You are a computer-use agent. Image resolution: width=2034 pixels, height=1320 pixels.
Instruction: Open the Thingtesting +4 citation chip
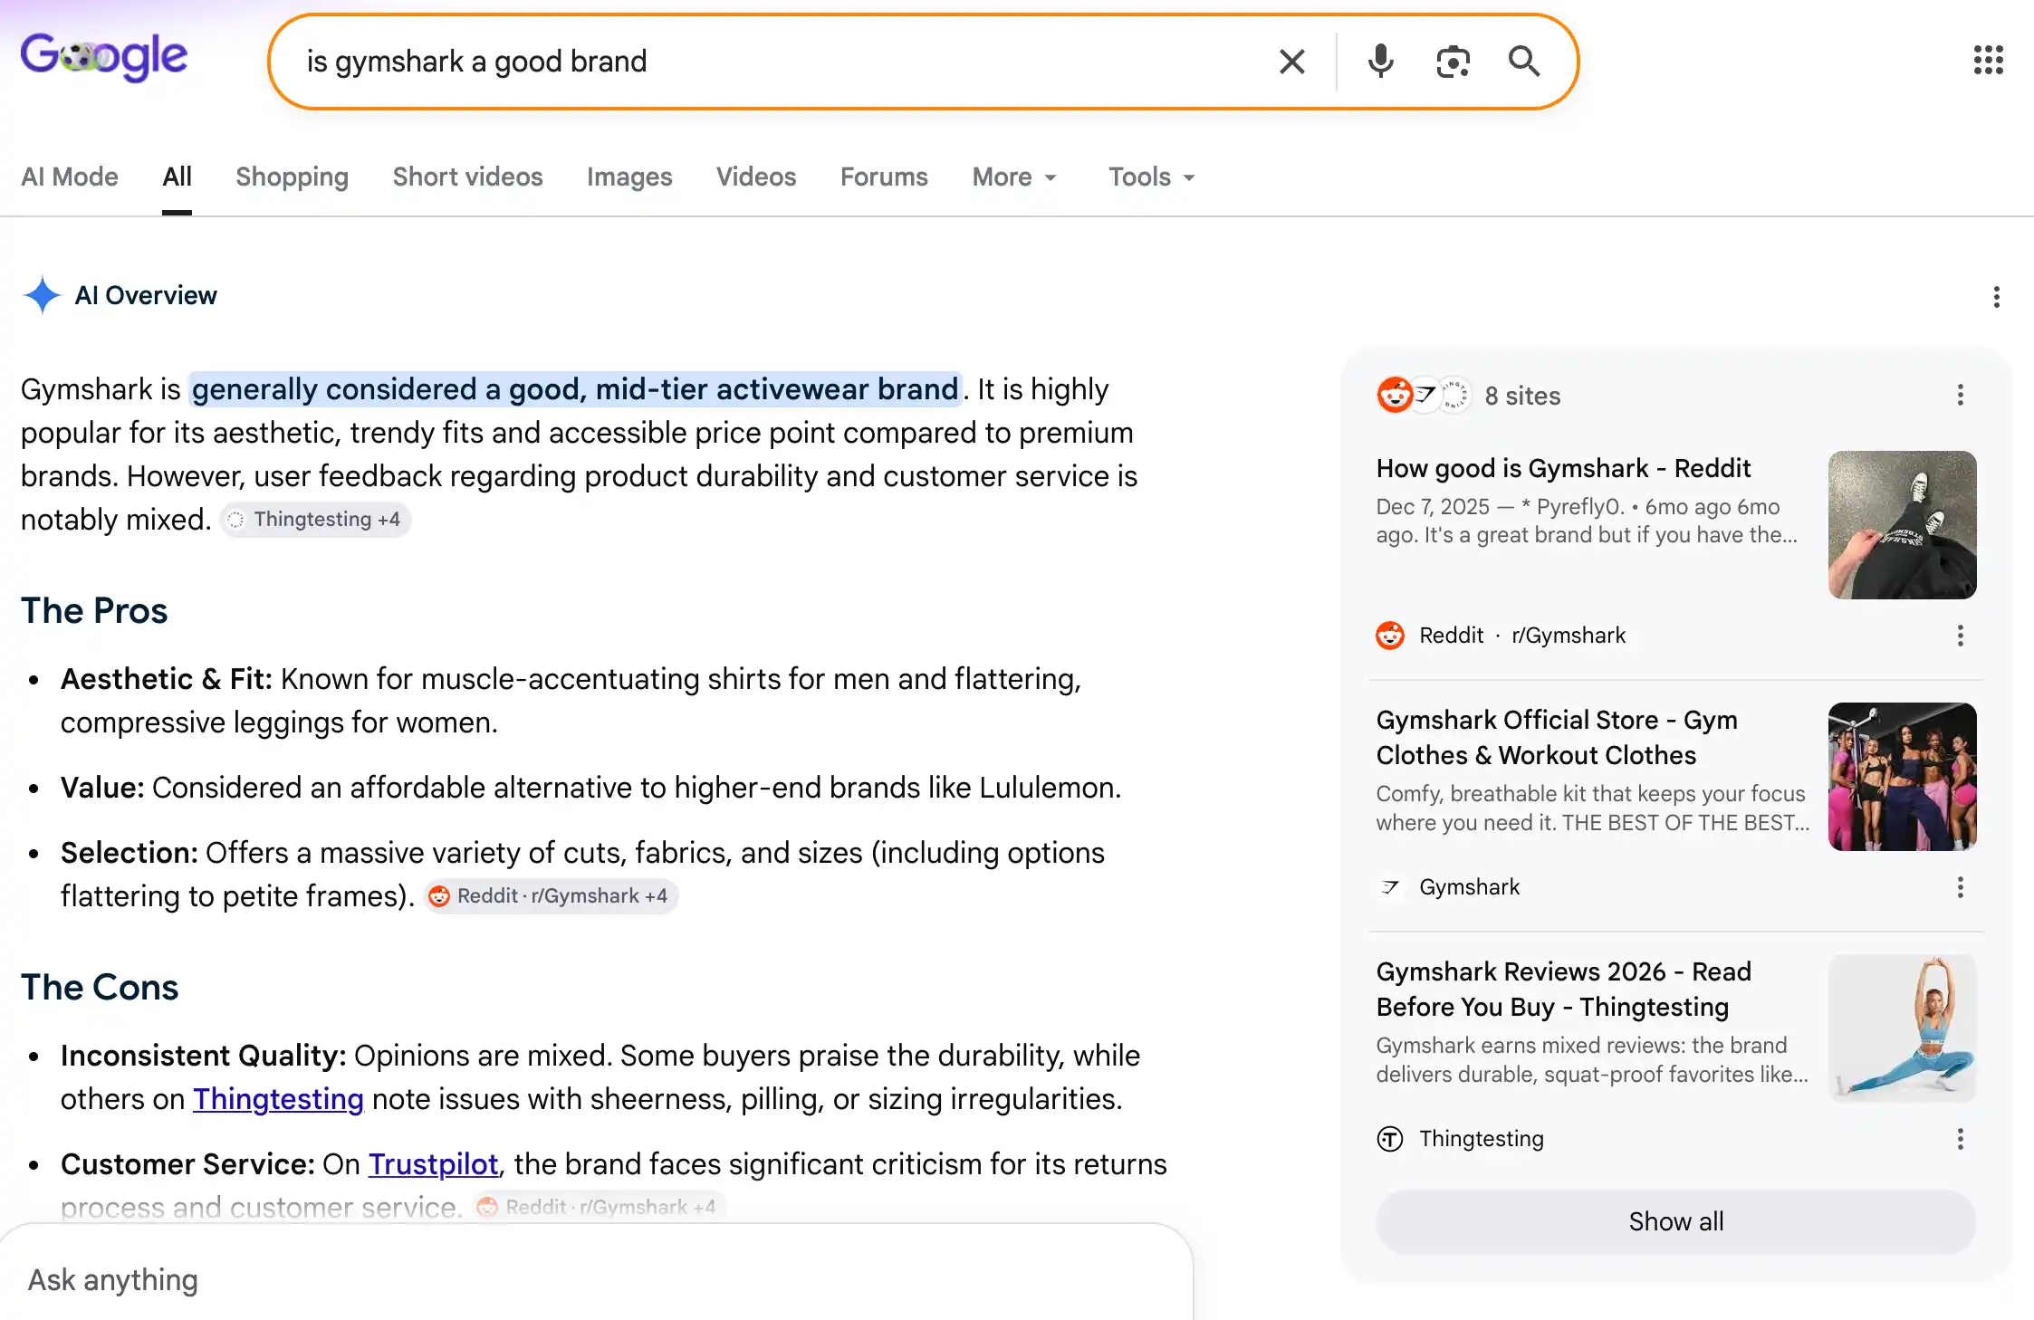click(315, 520)
